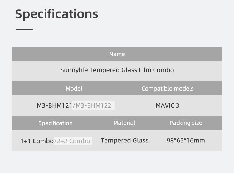Choose the M3-BHM121 model number
This screenshot has height=177, width=234.
(54, 105)
